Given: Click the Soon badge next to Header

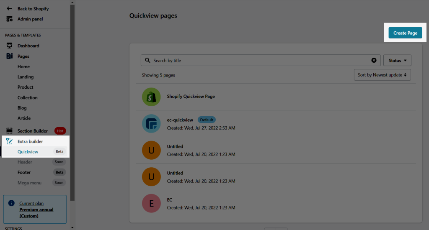Looking at the screenshot, I should 59,162.
